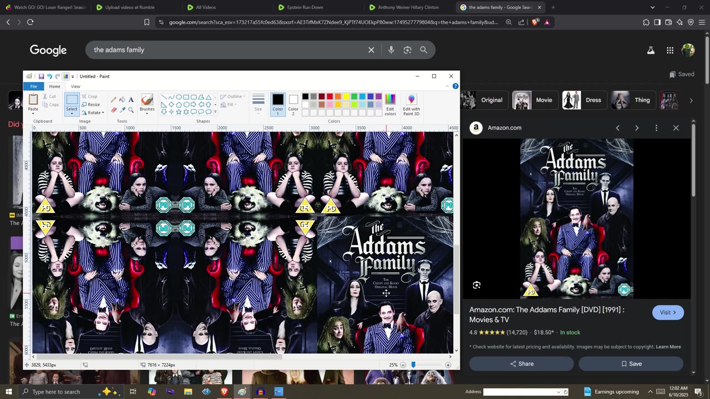
Task: Open the browser extensions puzzle icon
Action: pos(646,22)
